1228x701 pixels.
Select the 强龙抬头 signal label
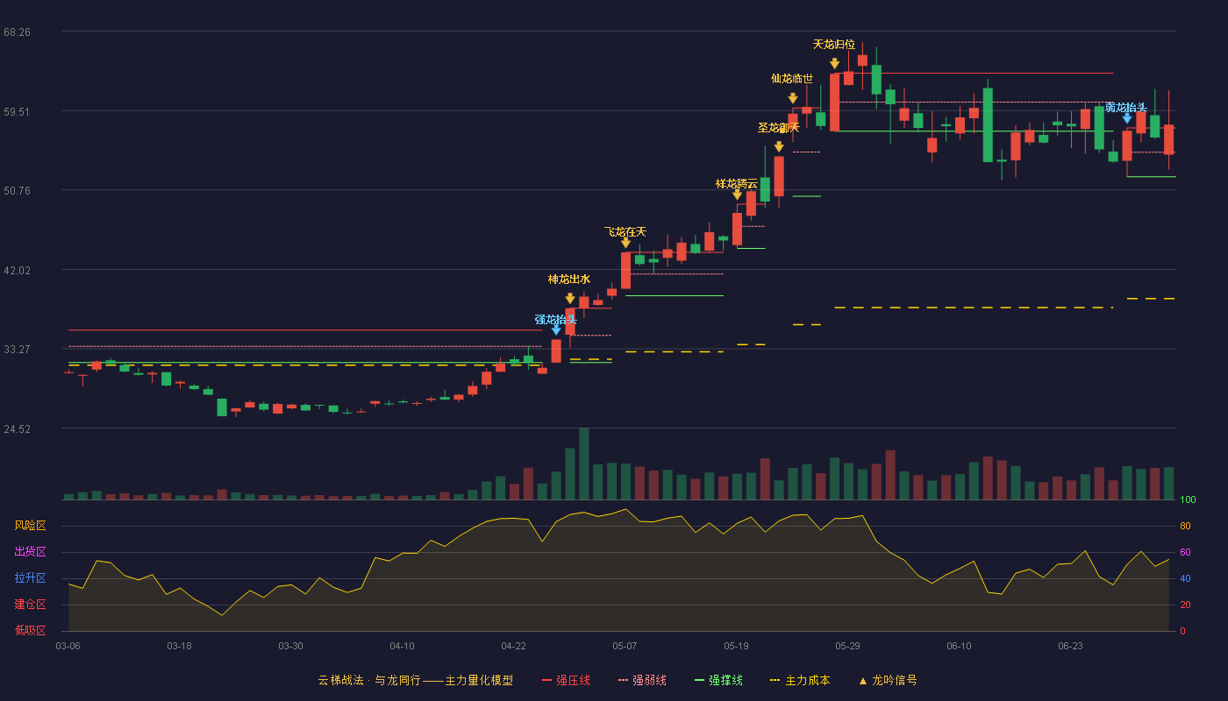click(x=556, y=320)
